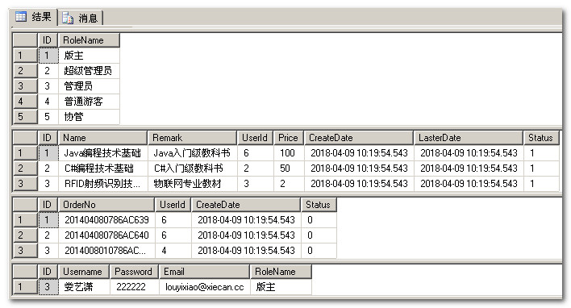
Task: Click the LasterDate column header
Action: pos(469,138)
